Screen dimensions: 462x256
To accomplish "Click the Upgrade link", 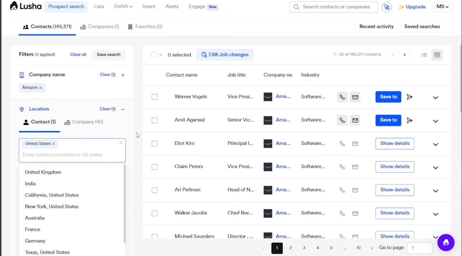I will coord(412,7).
